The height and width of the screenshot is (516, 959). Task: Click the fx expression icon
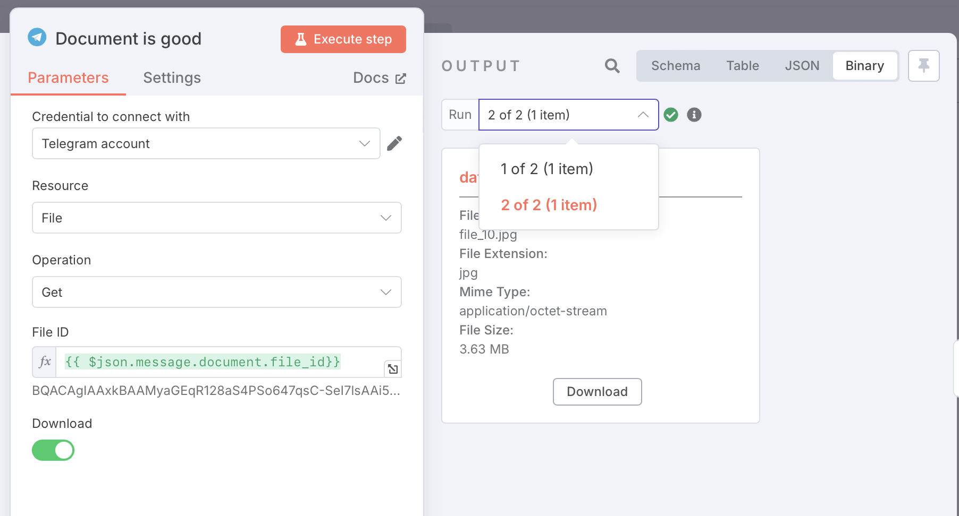click(x=45, y=362)
